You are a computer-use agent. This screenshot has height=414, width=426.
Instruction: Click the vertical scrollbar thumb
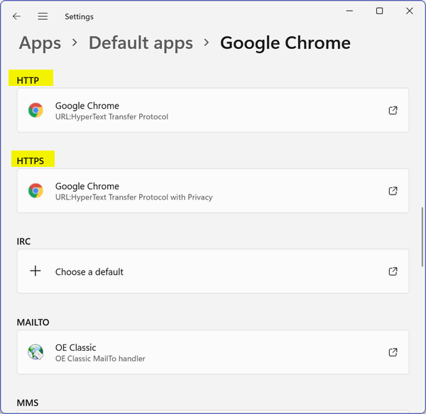click(422, 237)
